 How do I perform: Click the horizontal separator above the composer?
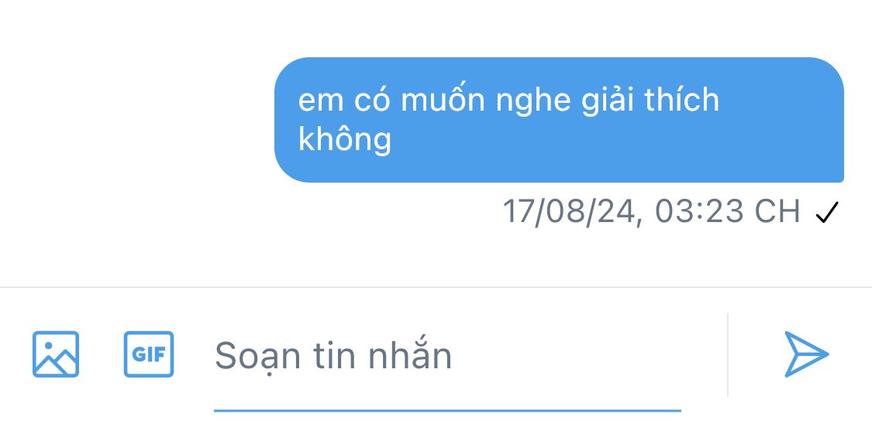tap(436, 288)
